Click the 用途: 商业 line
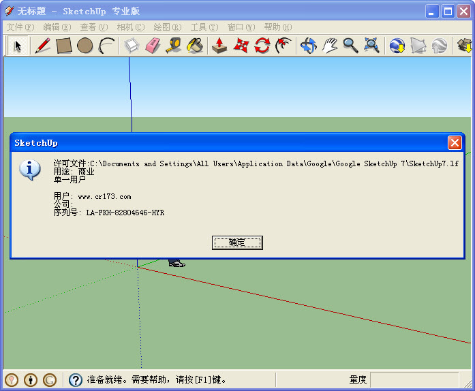This screenshot has height=391, width=475. pyautogui.click(x=74, y=172)
